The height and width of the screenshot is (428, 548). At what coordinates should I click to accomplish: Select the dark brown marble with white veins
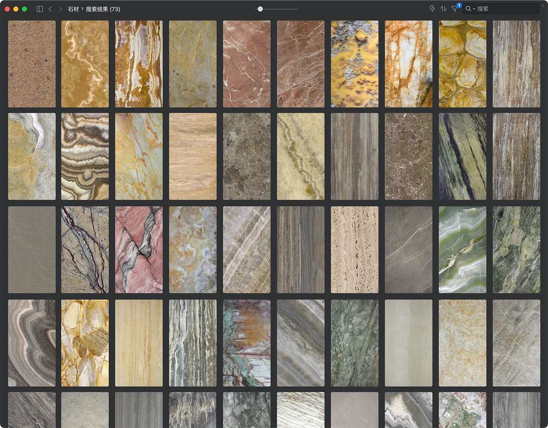tap(408, 156)
